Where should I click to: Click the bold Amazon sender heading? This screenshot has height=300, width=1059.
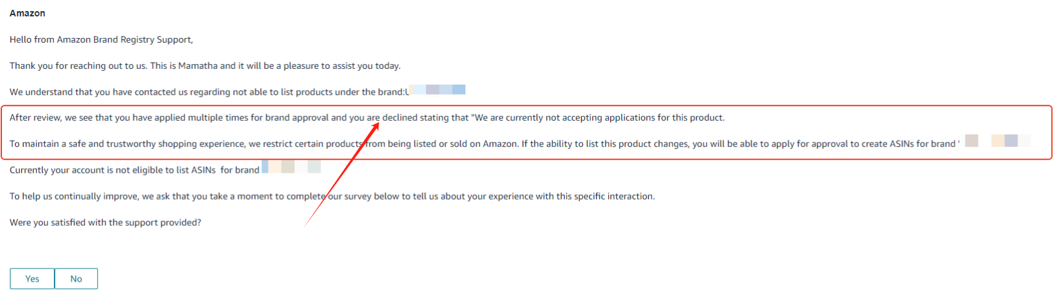point(28,13)
